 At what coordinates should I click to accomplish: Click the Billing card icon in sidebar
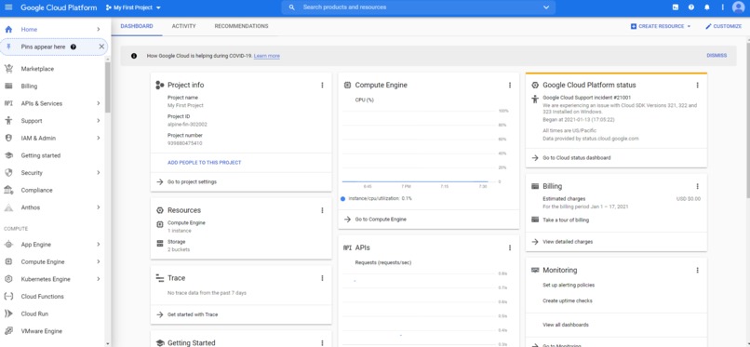tap(8, 86)
